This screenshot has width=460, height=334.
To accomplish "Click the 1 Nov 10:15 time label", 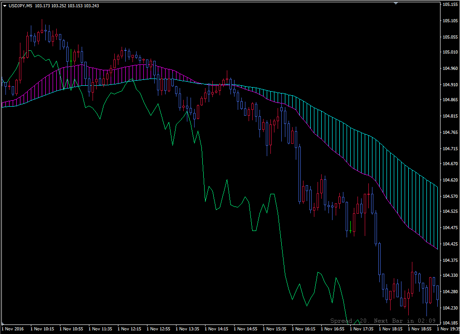I will [42, 329].
